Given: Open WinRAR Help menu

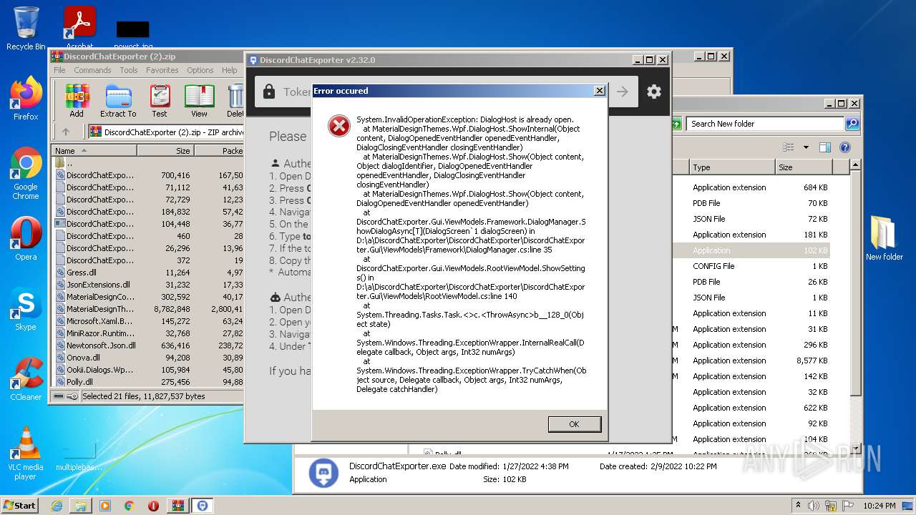Looking at the screenshot, I should click(229, 70).
